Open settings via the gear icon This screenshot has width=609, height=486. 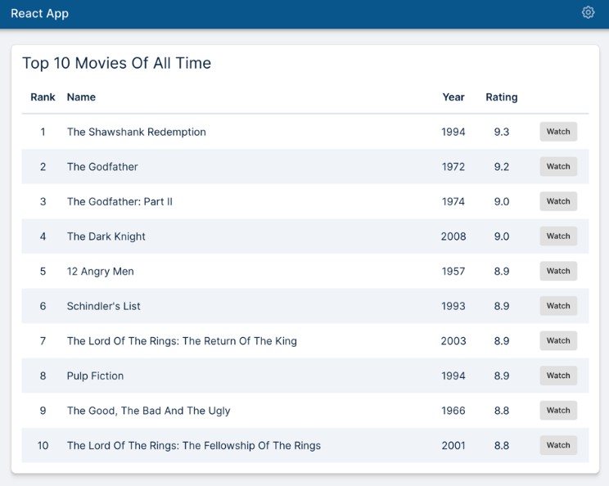click(588, 12)
